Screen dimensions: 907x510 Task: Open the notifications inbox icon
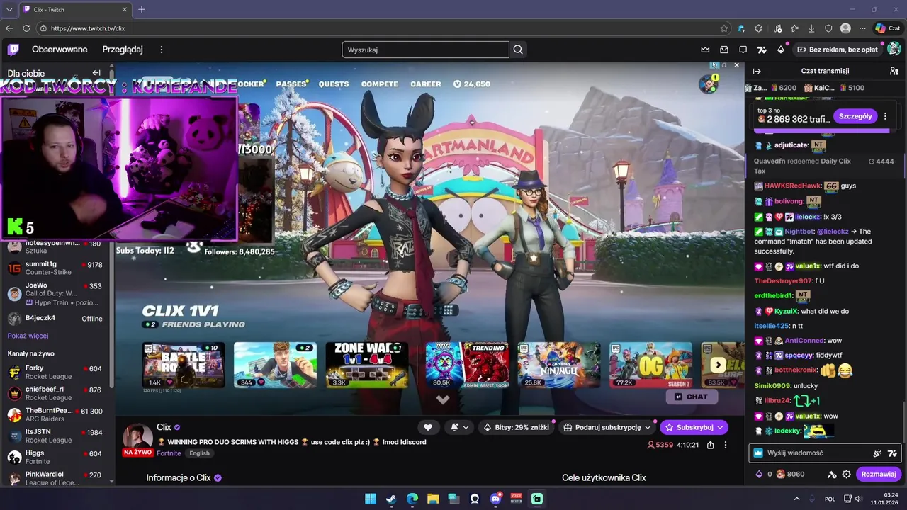[724, 50]
